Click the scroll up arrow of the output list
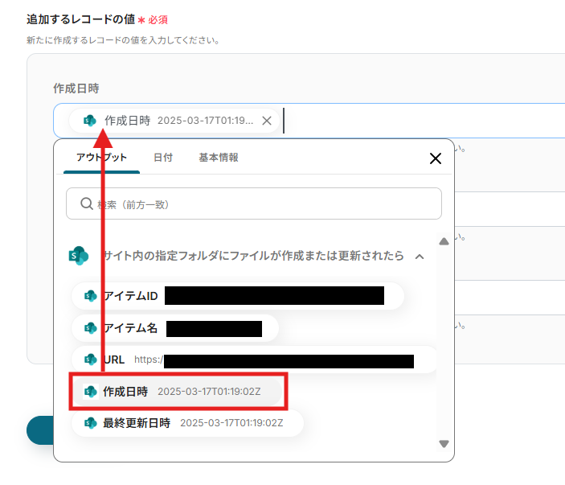 (x=444, y=241)
